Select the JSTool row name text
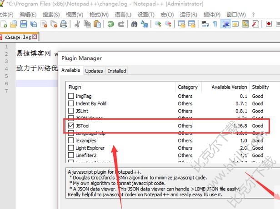This screenshot has width=280, height=209. 83,126
